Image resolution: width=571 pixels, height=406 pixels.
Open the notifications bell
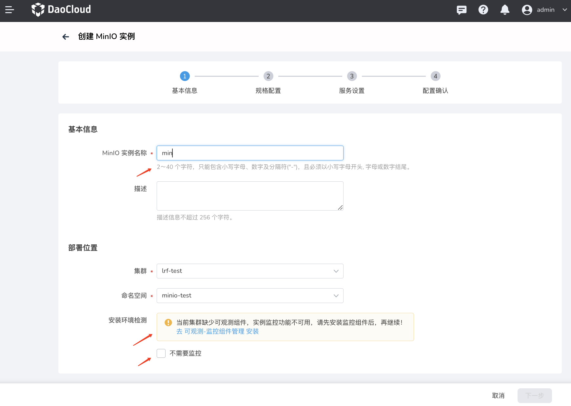click(x=505, y=10)
